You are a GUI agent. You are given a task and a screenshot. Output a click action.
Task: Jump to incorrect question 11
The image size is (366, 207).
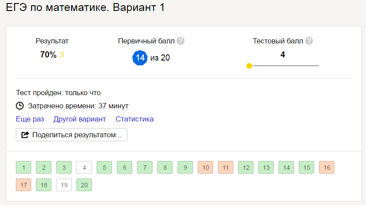[x=225, y=167]
